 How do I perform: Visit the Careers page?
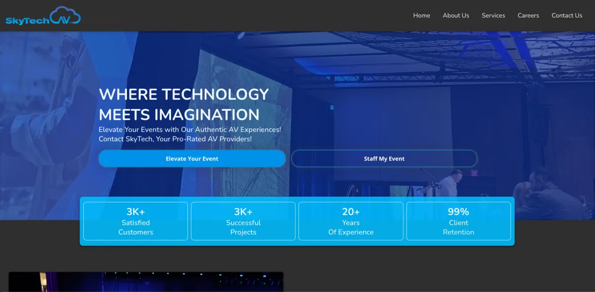[528, 15]
